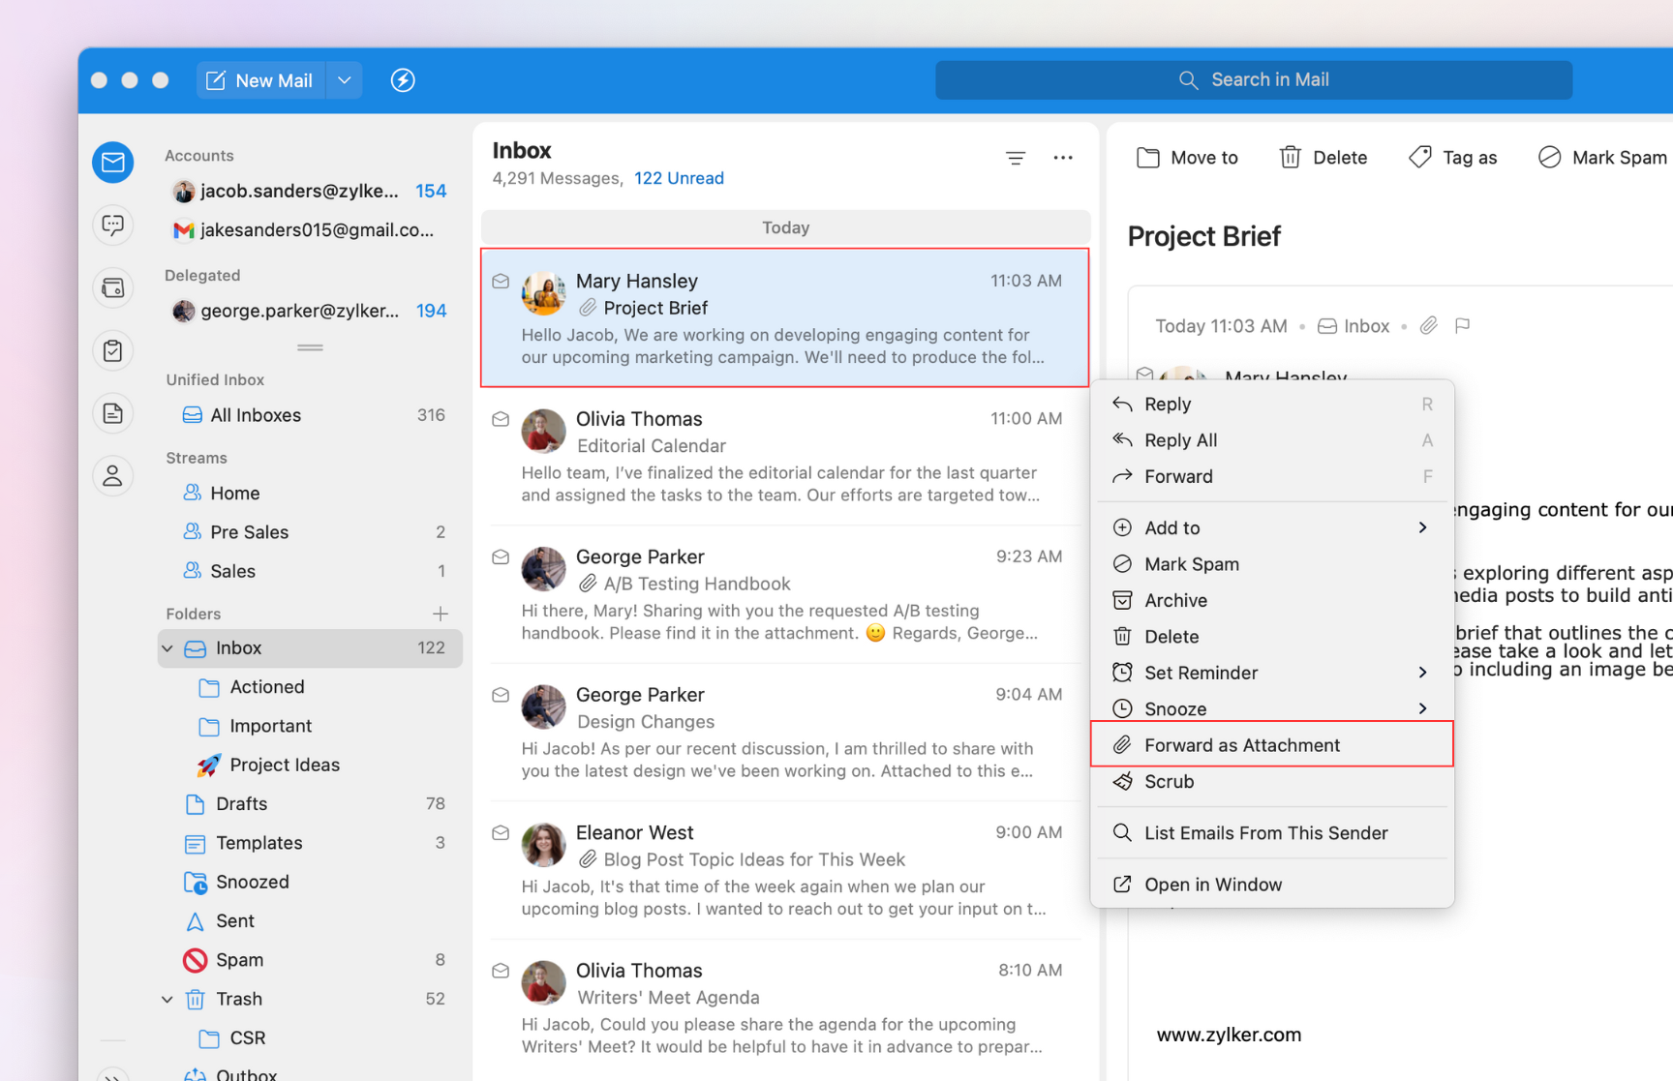Choose Scrub from the context menu
This screenshot has height=1081, width=1673.
point(1272,782)
